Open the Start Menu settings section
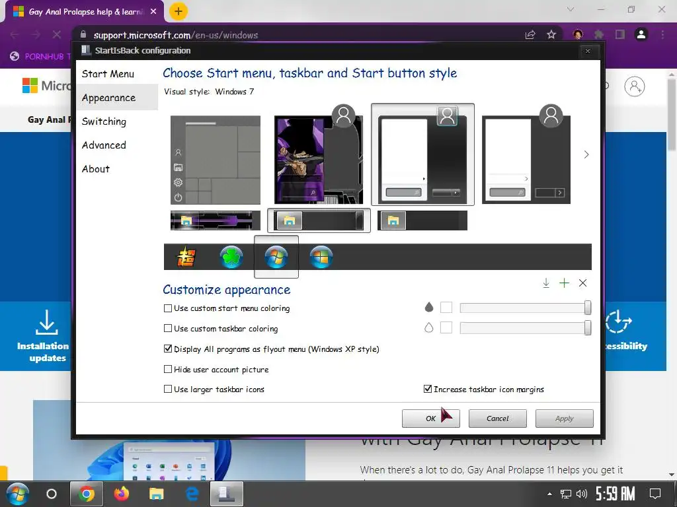This screenshot has height=507, width=677. (108, 74)
